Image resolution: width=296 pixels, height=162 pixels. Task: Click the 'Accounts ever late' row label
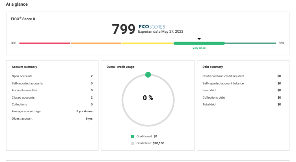24,90
